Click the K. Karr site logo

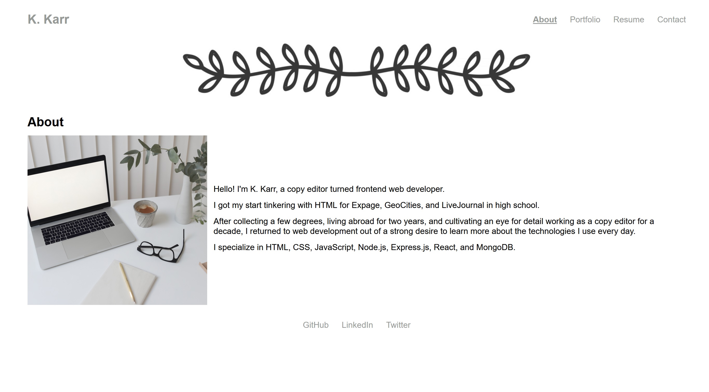coord(49,19)
